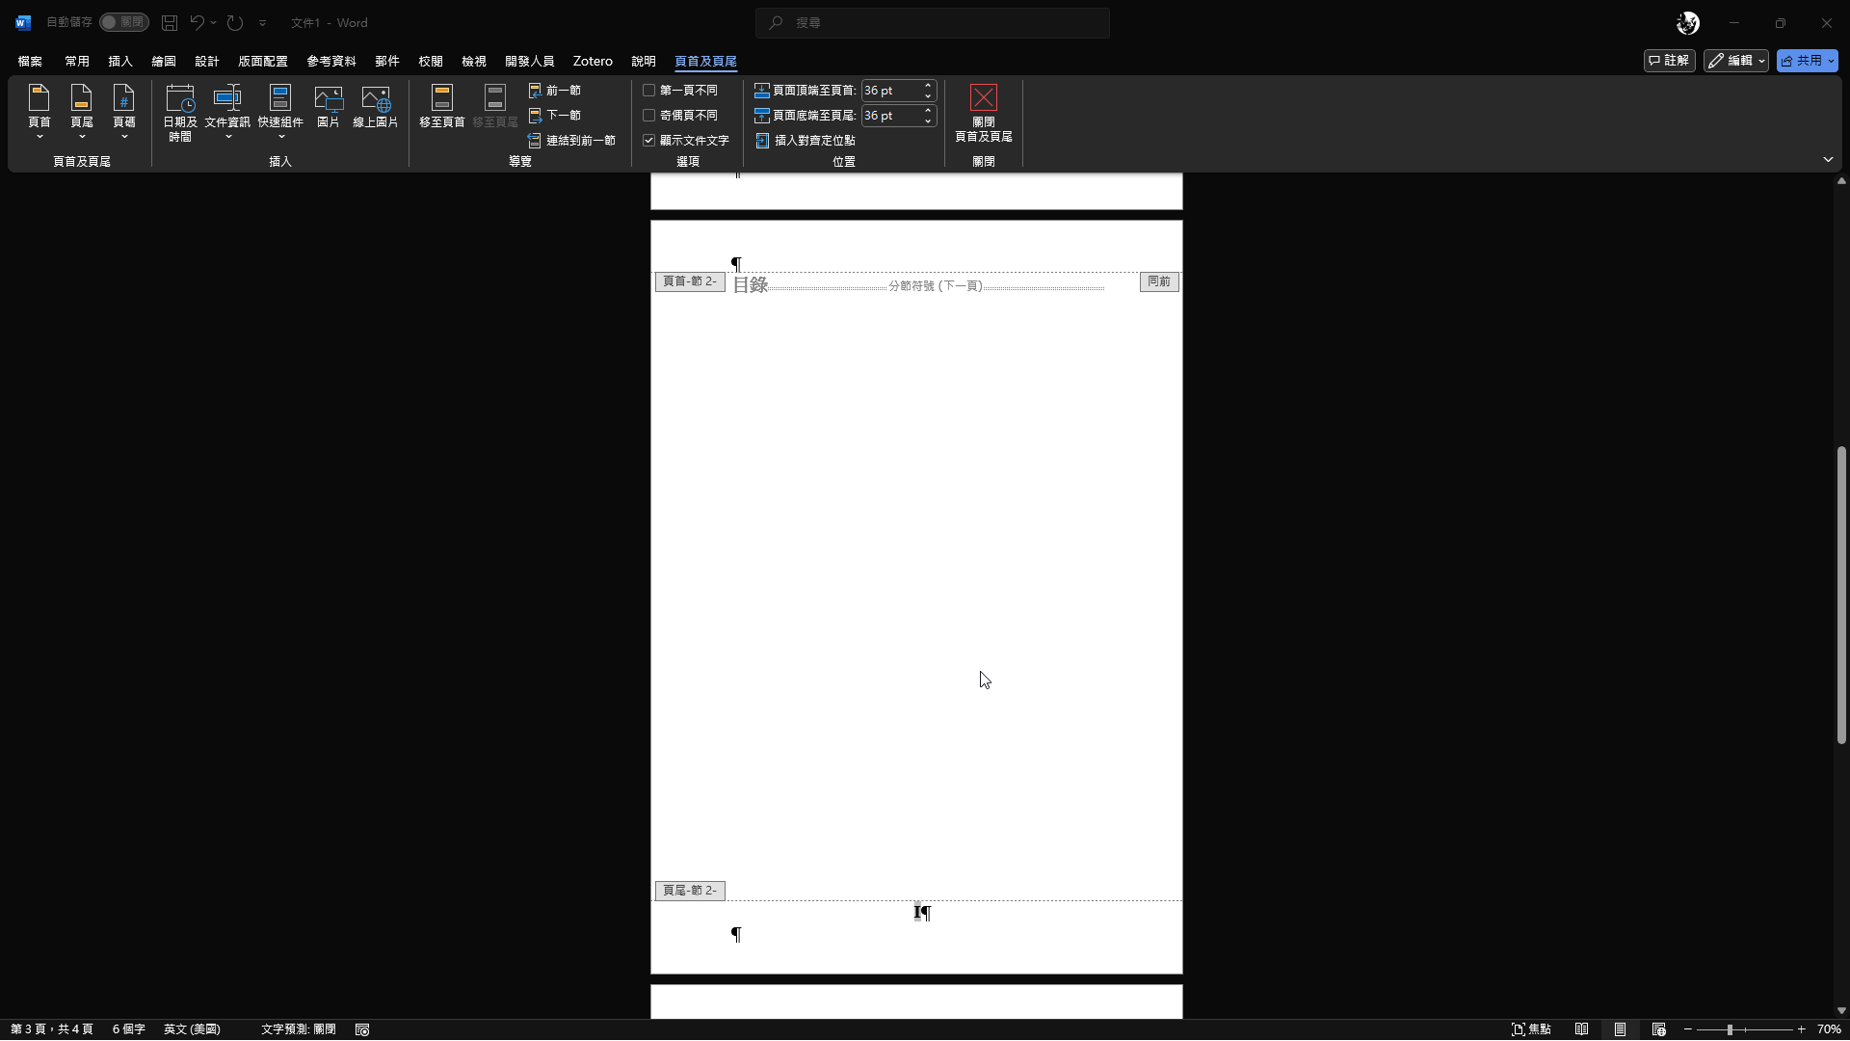Click the zoom slider in status bar
Viewport: 1850px width, 1041px height.
click(x=1730, y=1029)
